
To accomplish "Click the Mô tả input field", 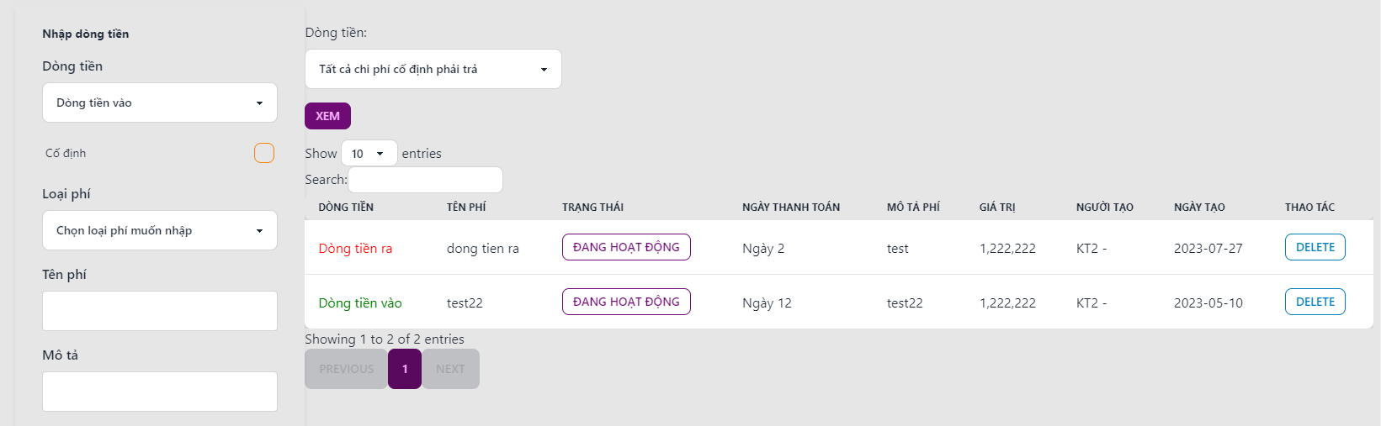I will (x=160, y=392).
